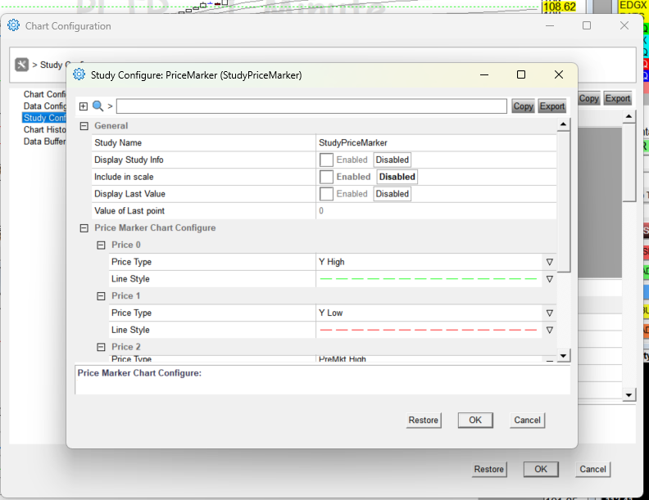The width and height of the screenshot is (649, 500).
Task: Click the StudyPriceMarker study name value
Action: 352,143
